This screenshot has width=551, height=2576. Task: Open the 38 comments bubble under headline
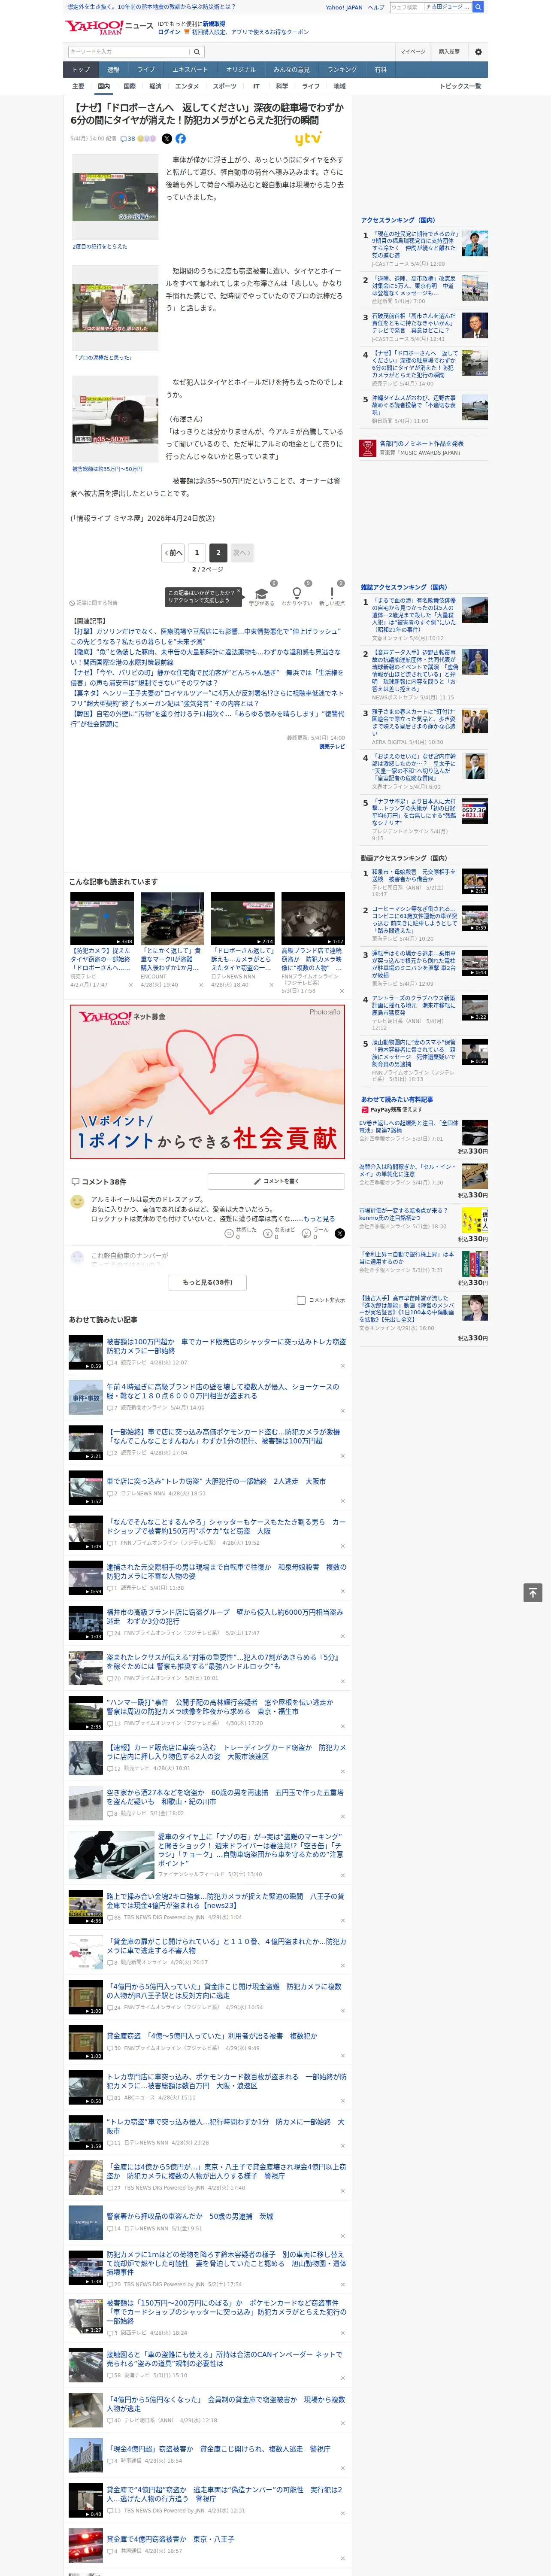coord(128,139)
